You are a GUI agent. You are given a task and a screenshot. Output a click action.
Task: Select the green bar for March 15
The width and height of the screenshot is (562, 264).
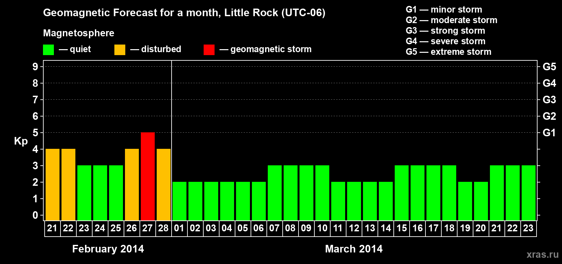point(402,193)
